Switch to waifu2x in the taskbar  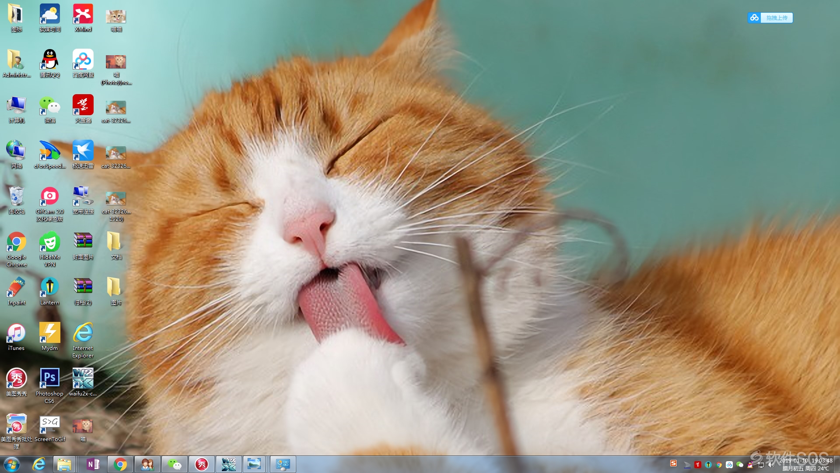229,464
